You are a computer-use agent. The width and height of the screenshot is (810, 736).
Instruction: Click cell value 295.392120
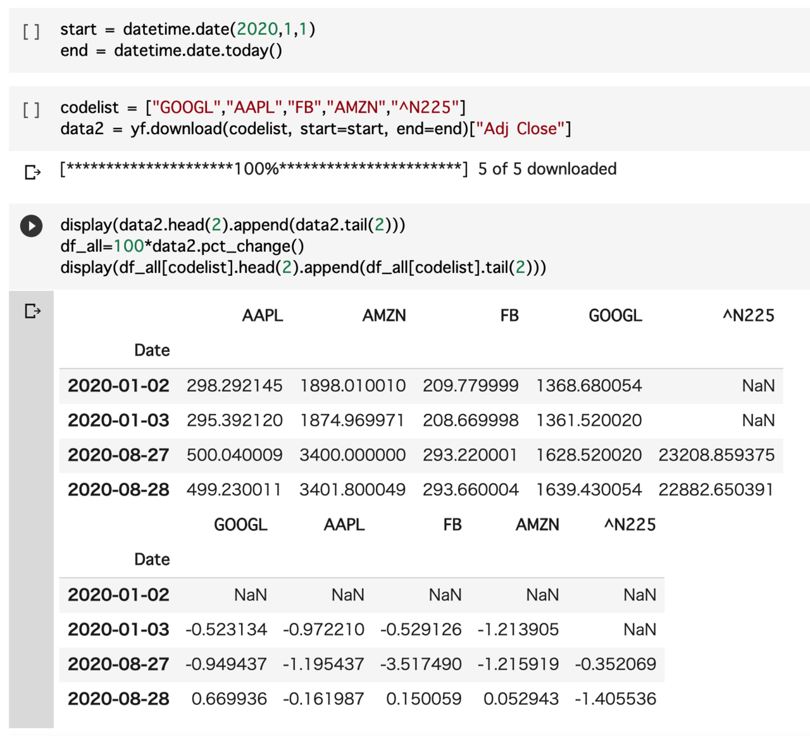click(234, 420)
